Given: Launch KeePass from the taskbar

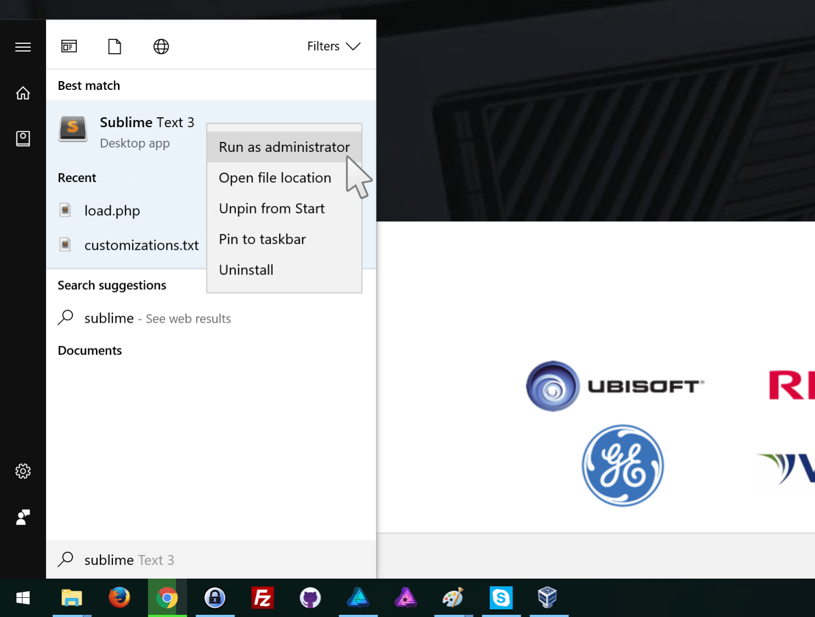Looking at the screenshot, I should point(215,598).
